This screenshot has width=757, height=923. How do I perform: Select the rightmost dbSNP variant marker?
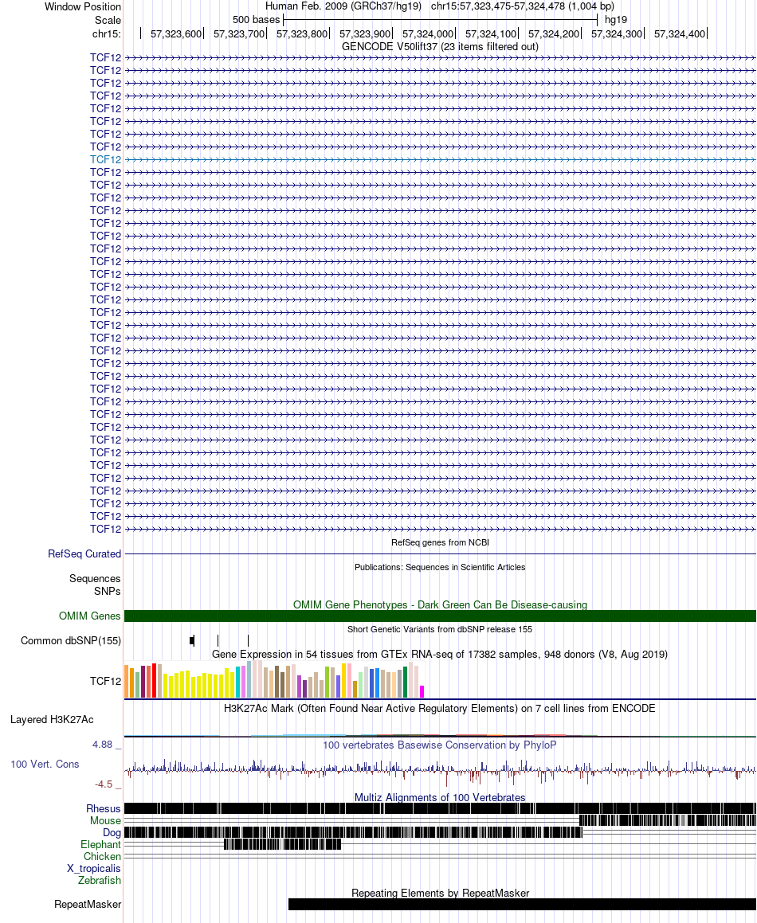(248, 640)
